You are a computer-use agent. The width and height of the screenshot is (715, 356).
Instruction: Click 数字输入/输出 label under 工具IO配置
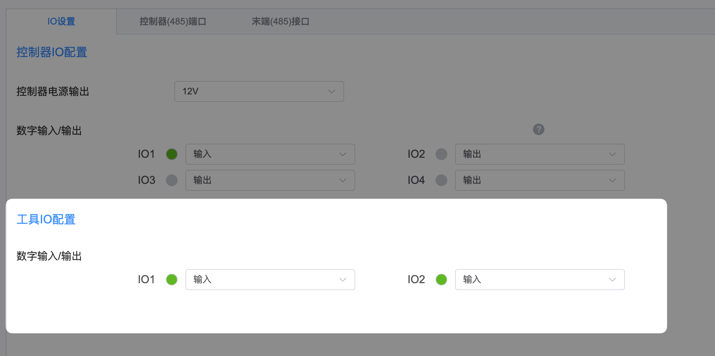click(49, 256)
